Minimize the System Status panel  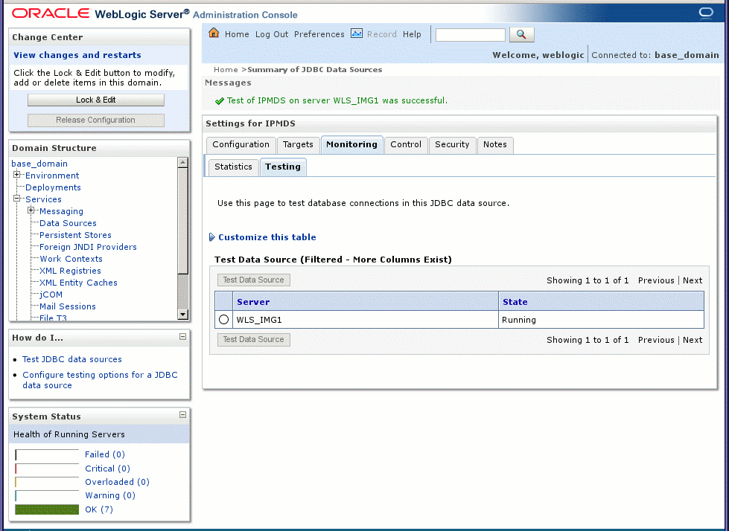182,414
